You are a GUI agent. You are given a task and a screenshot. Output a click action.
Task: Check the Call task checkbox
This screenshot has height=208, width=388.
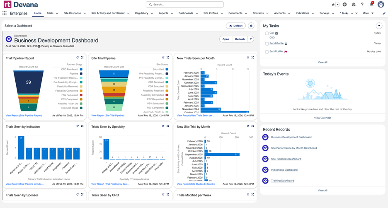(267, 33)
